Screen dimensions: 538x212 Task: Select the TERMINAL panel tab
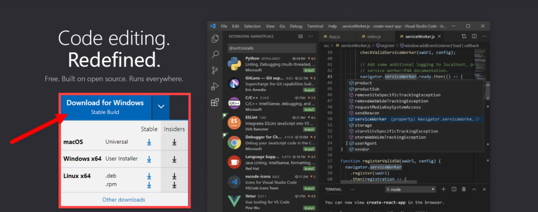tap(333, 189)
